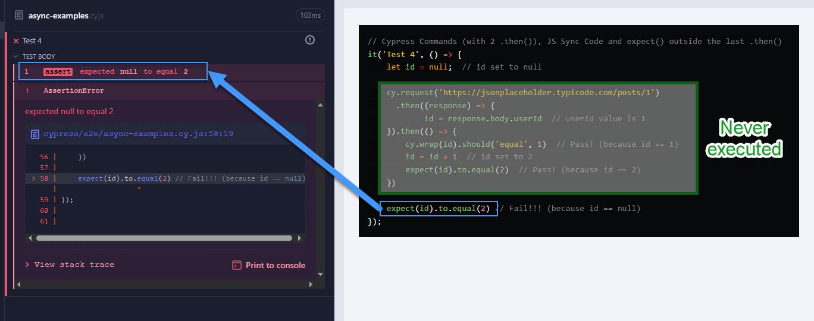814x321 pixels.
Task: Click the error panel scroll up arrow
Action: pos(321,105)
